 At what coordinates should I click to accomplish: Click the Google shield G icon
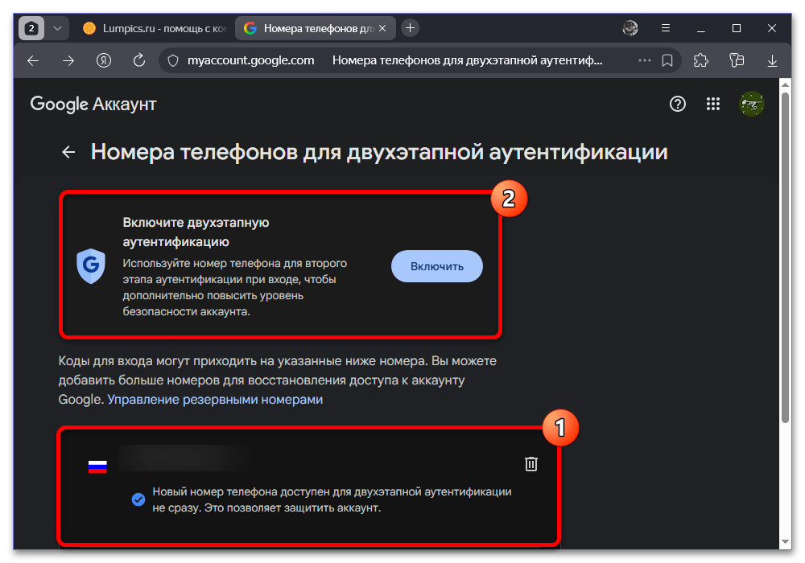tap(91, 265)
